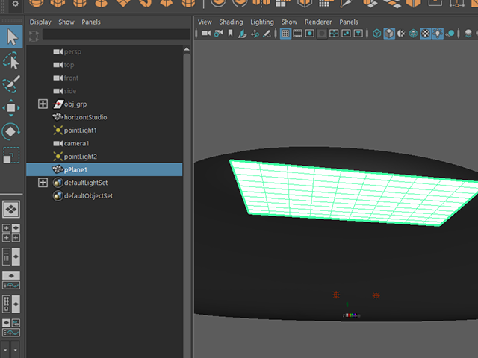Click Select Camera icon in viewport toolbar
This screenshot has height=358, width=478.
206,33
